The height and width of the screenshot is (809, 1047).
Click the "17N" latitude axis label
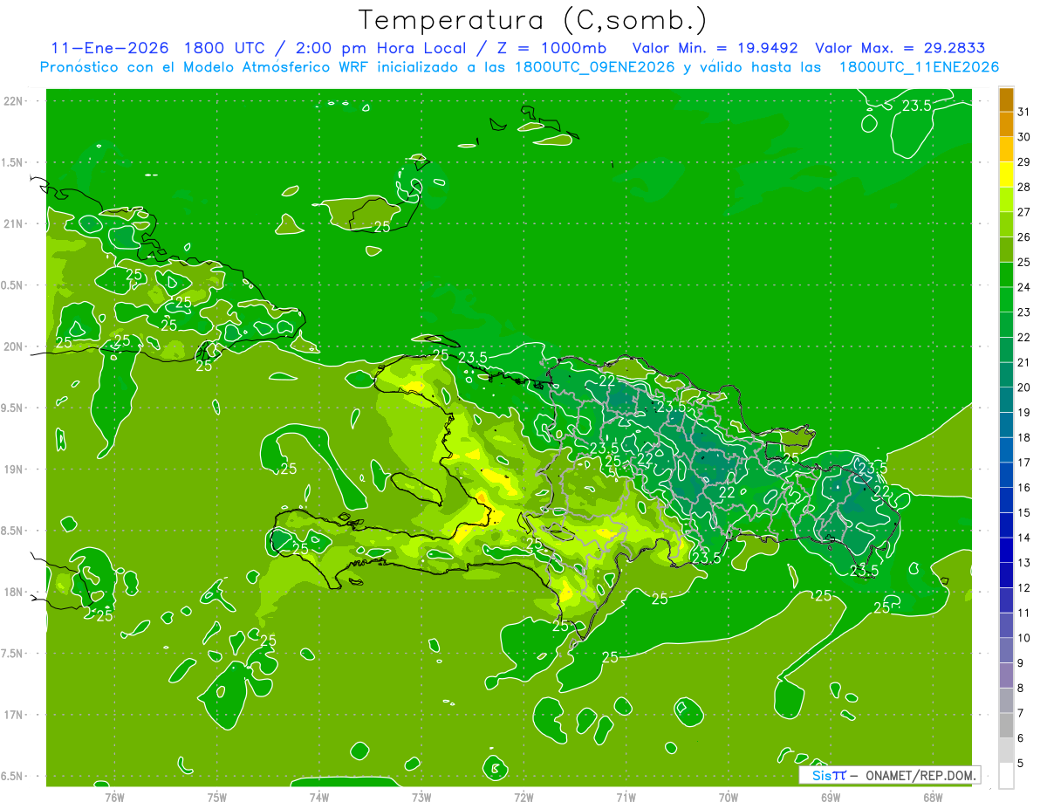click(x=14, y=715)
